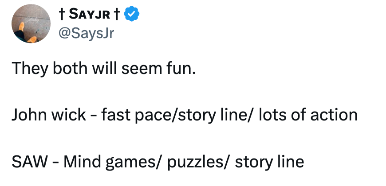The image size is (386, 186).
Task: Click the line "They both will seem fun."
Action: (103, 69)
